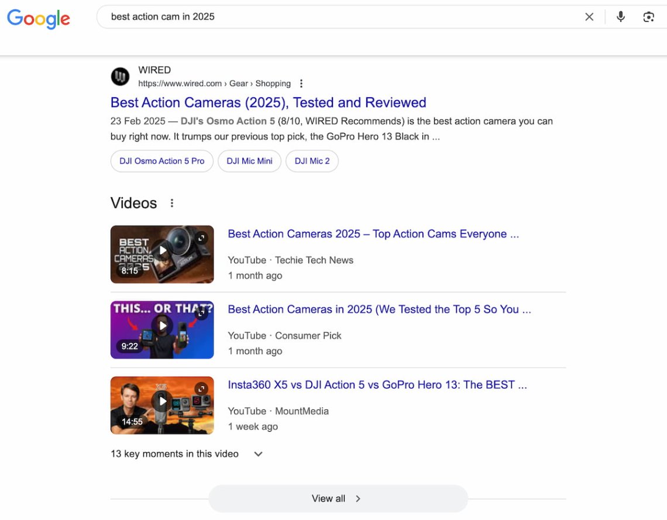
Task: Click the WIRED site name
Action: [154, 70]
